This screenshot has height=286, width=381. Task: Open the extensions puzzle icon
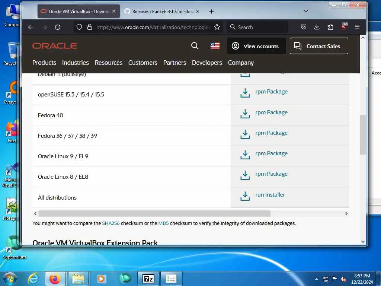[330, 27]
